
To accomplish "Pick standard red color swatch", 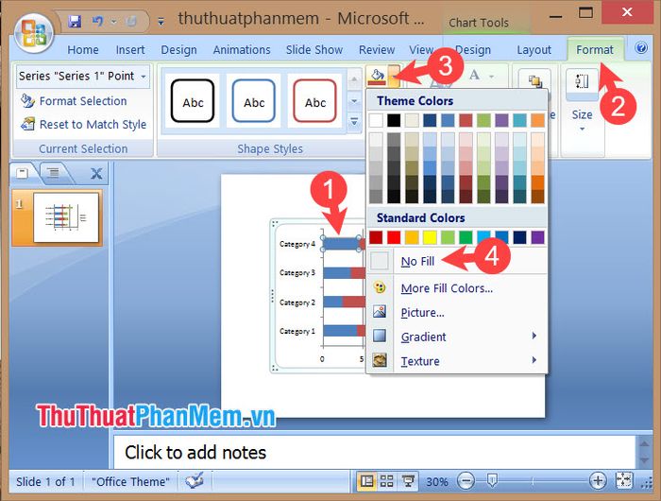I will click(394, 237).
